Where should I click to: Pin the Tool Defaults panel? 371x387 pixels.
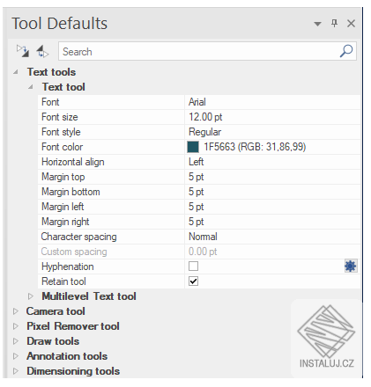point(334,23)
